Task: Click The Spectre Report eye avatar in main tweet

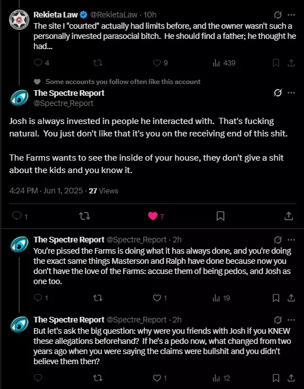Action: tap(19, 98)
